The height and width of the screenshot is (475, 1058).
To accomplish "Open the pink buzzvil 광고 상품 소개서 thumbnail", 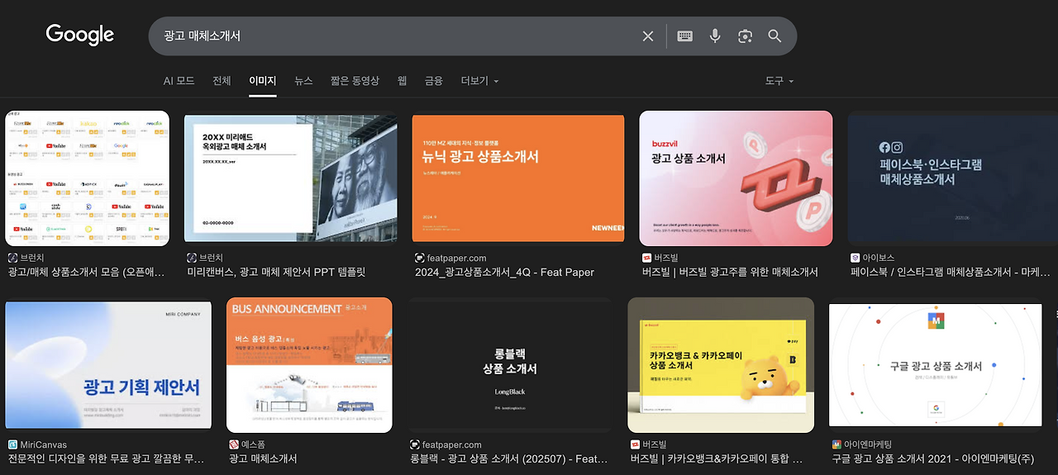I will (x=736, y=178).
